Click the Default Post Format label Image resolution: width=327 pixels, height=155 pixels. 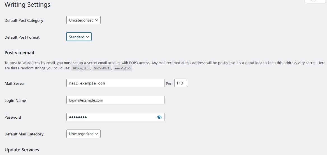[x=22, y=37]
